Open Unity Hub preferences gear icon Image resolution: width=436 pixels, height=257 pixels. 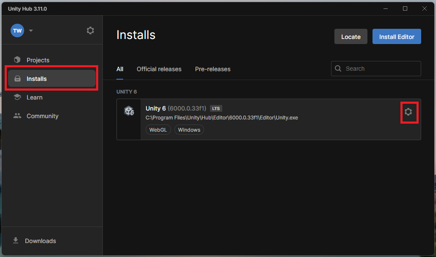click(90, 30)
